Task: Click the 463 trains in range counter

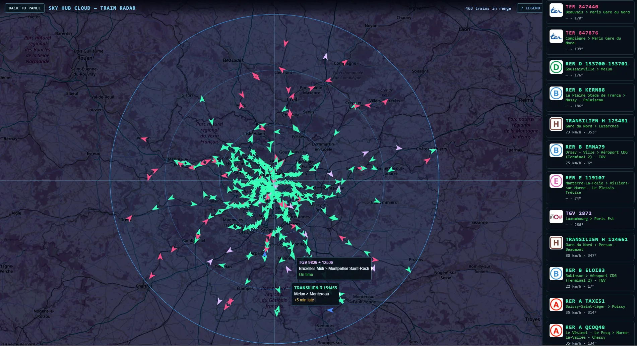Action: click(488, 8)
